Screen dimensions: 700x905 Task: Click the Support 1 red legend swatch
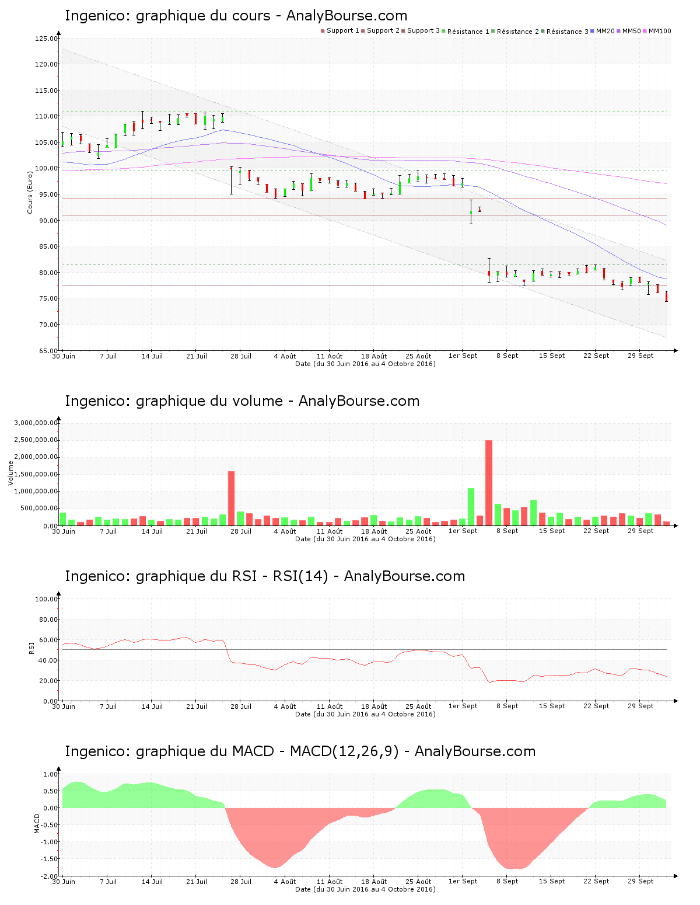pos(323,31)
